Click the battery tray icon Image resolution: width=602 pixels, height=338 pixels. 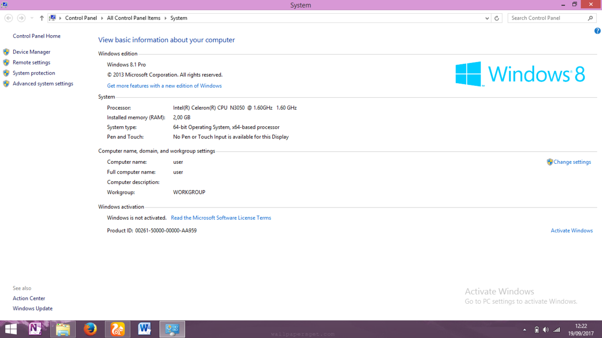tap(537, 330)
